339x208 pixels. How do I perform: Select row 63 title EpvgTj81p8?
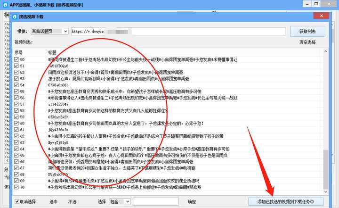58,142
